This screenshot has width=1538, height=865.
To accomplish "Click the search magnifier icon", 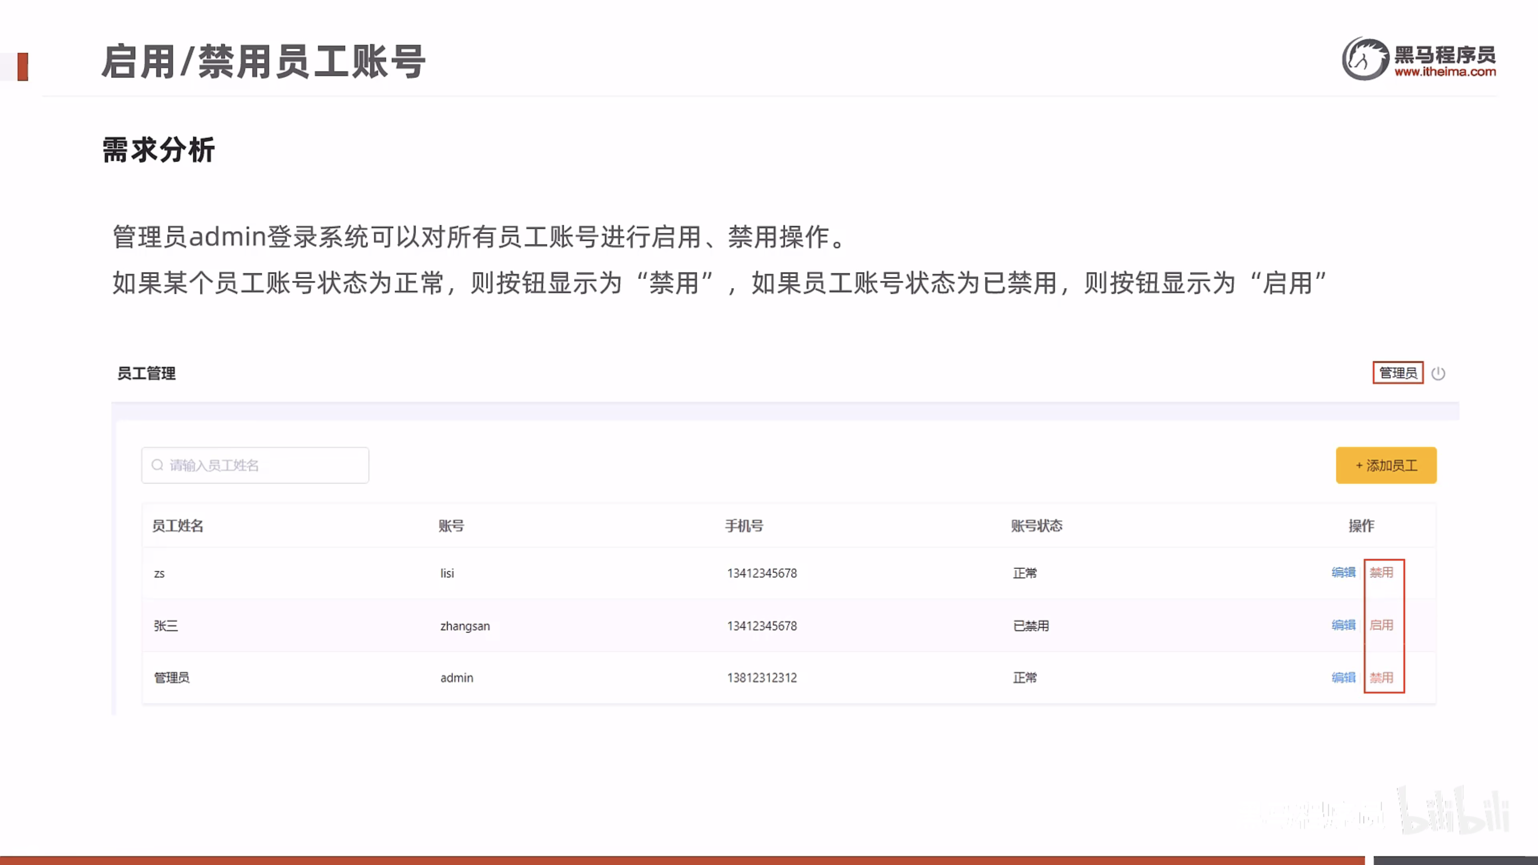I will point(157,465).
